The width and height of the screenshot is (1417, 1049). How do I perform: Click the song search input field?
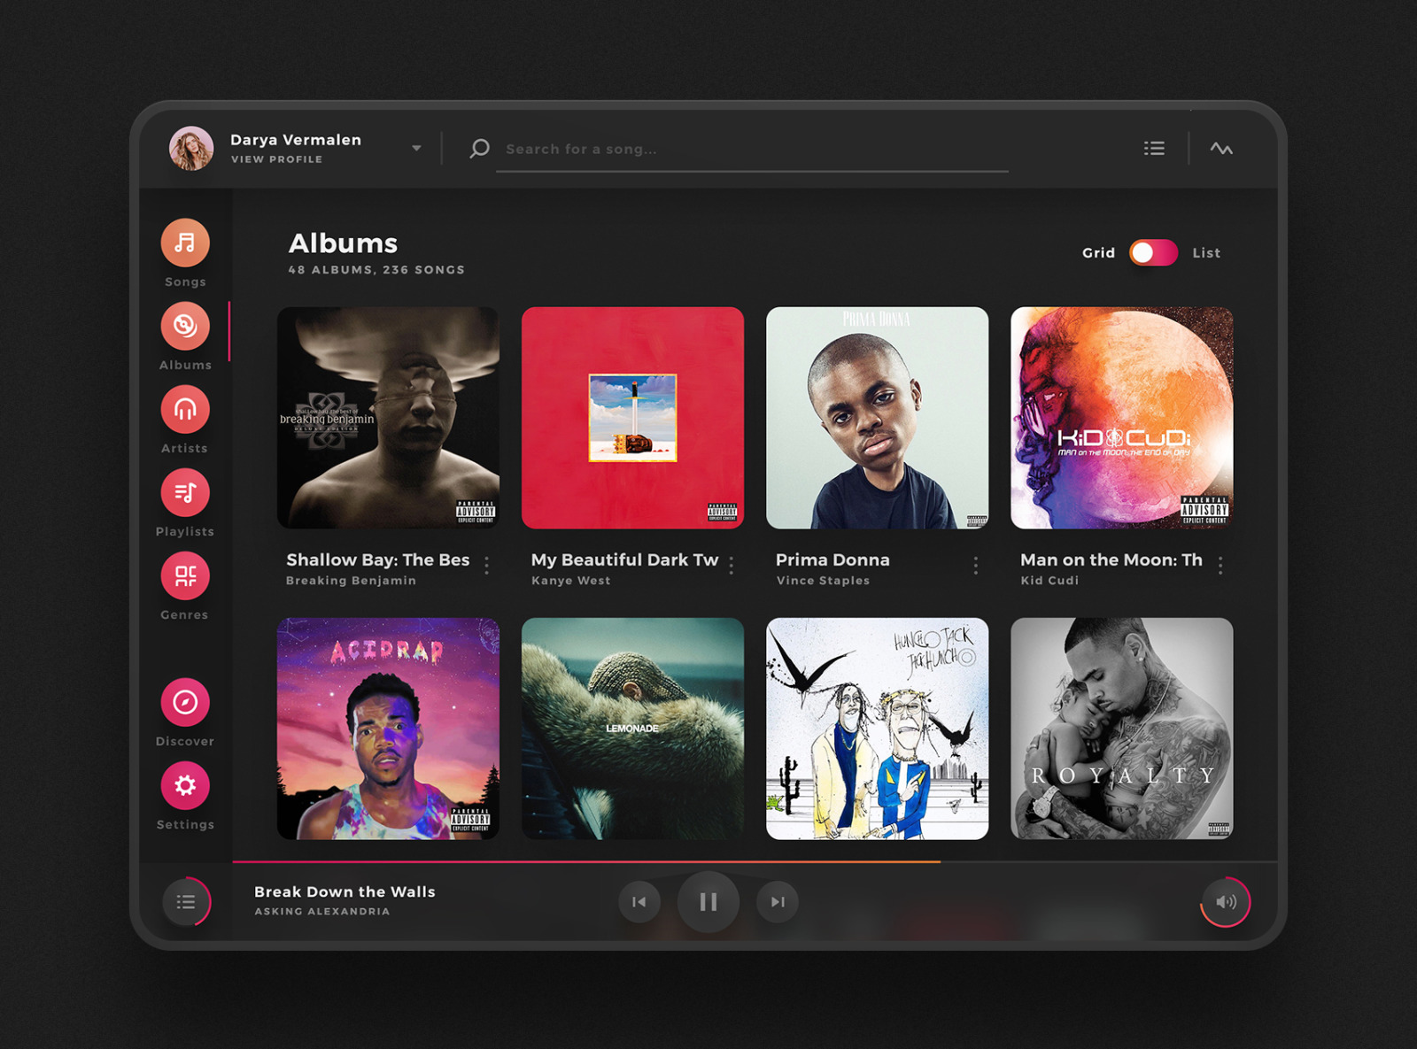pos(752,150)
